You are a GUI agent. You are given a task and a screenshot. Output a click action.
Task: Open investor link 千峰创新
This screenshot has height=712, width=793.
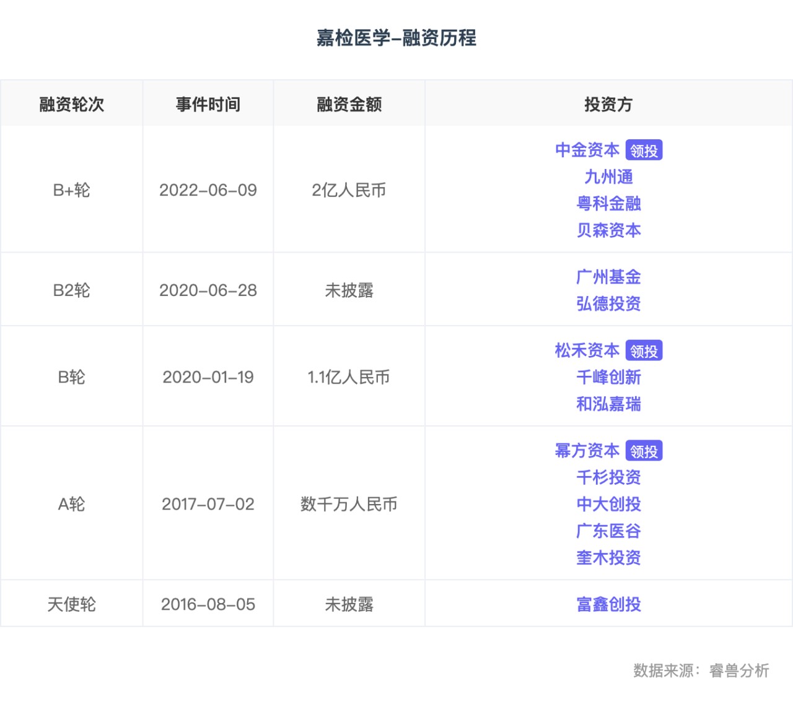[x=609, y=377]
